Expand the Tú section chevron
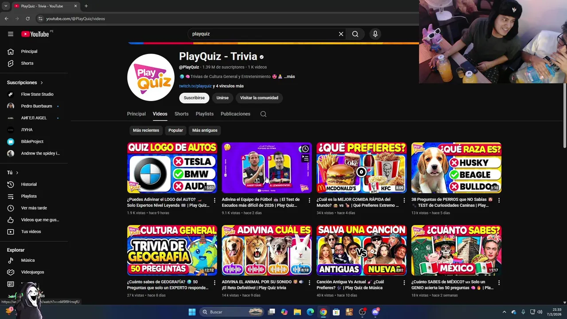Screen dimensions: 567x319 (x=17, y=173)
